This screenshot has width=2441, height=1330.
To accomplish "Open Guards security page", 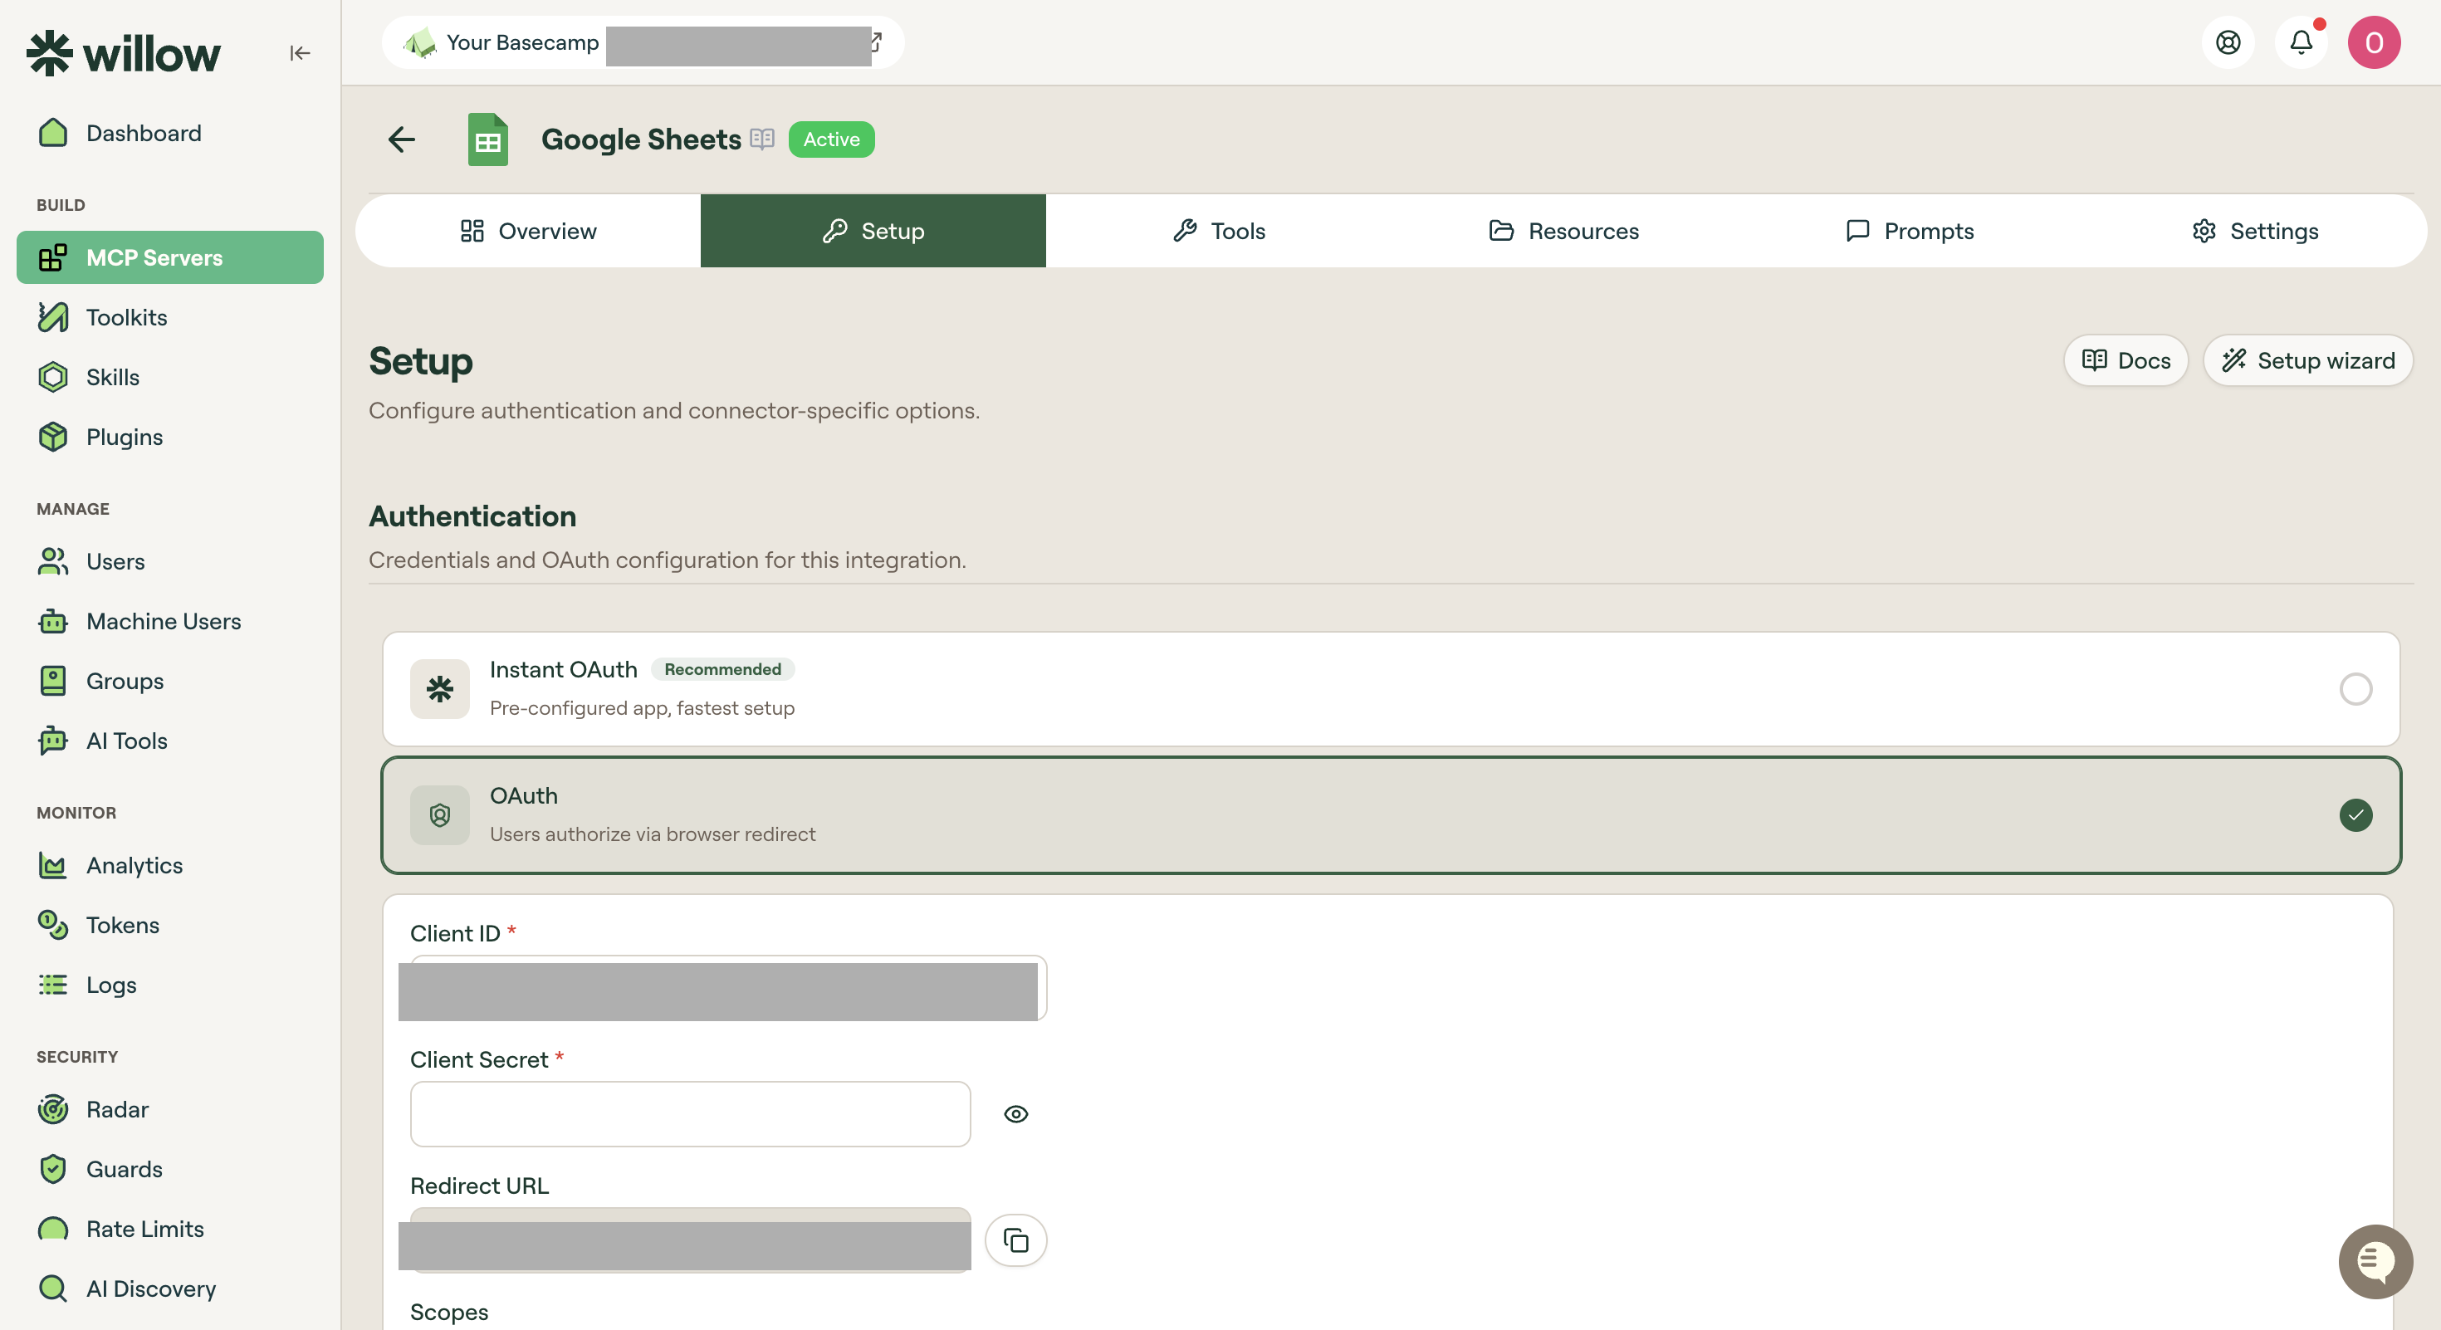I will 170,1169.
